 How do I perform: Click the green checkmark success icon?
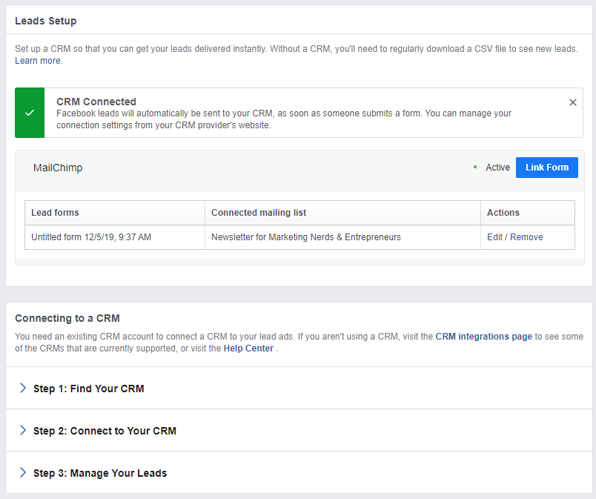30,113
